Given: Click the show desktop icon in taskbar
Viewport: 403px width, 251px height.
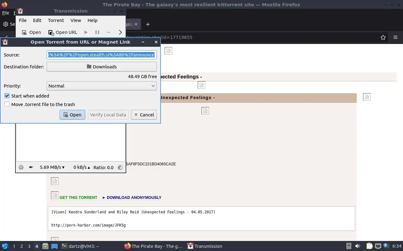Looking at the screenshot, I should (54, 246).
